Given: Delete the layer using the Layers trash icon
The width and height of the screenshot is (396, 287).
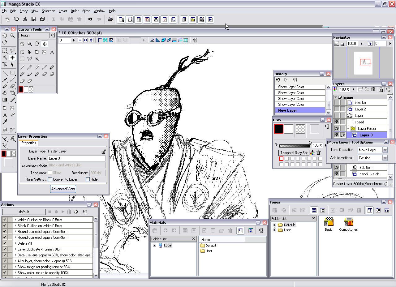Looking at the screenshot, I should coord(373,89).
